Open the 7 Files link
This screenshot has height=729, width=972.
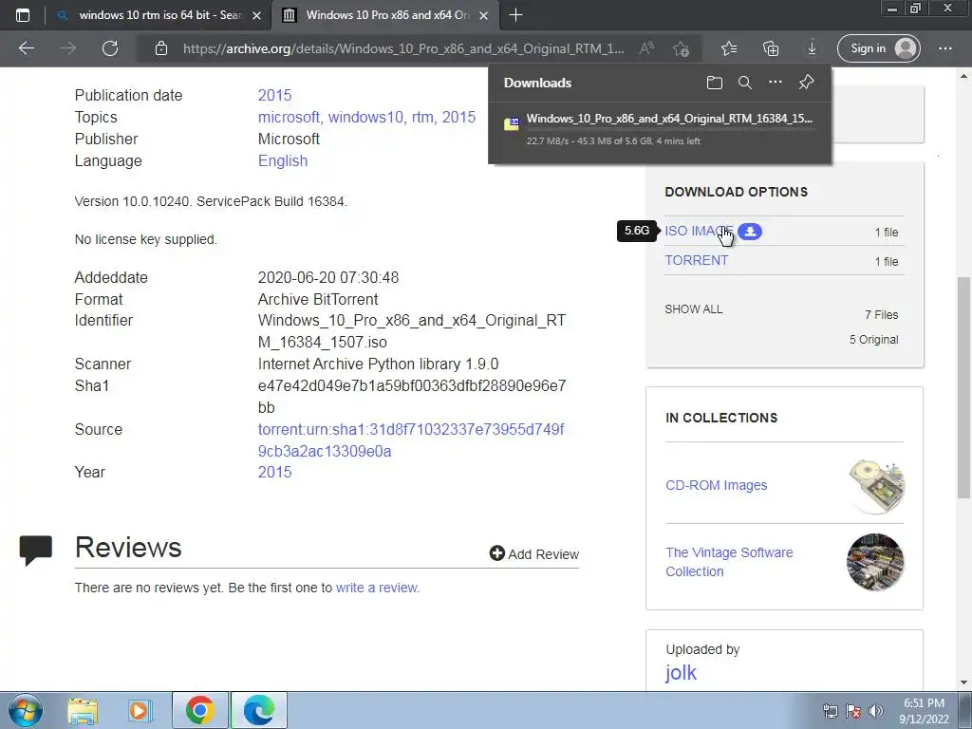(x=881, y=315)
